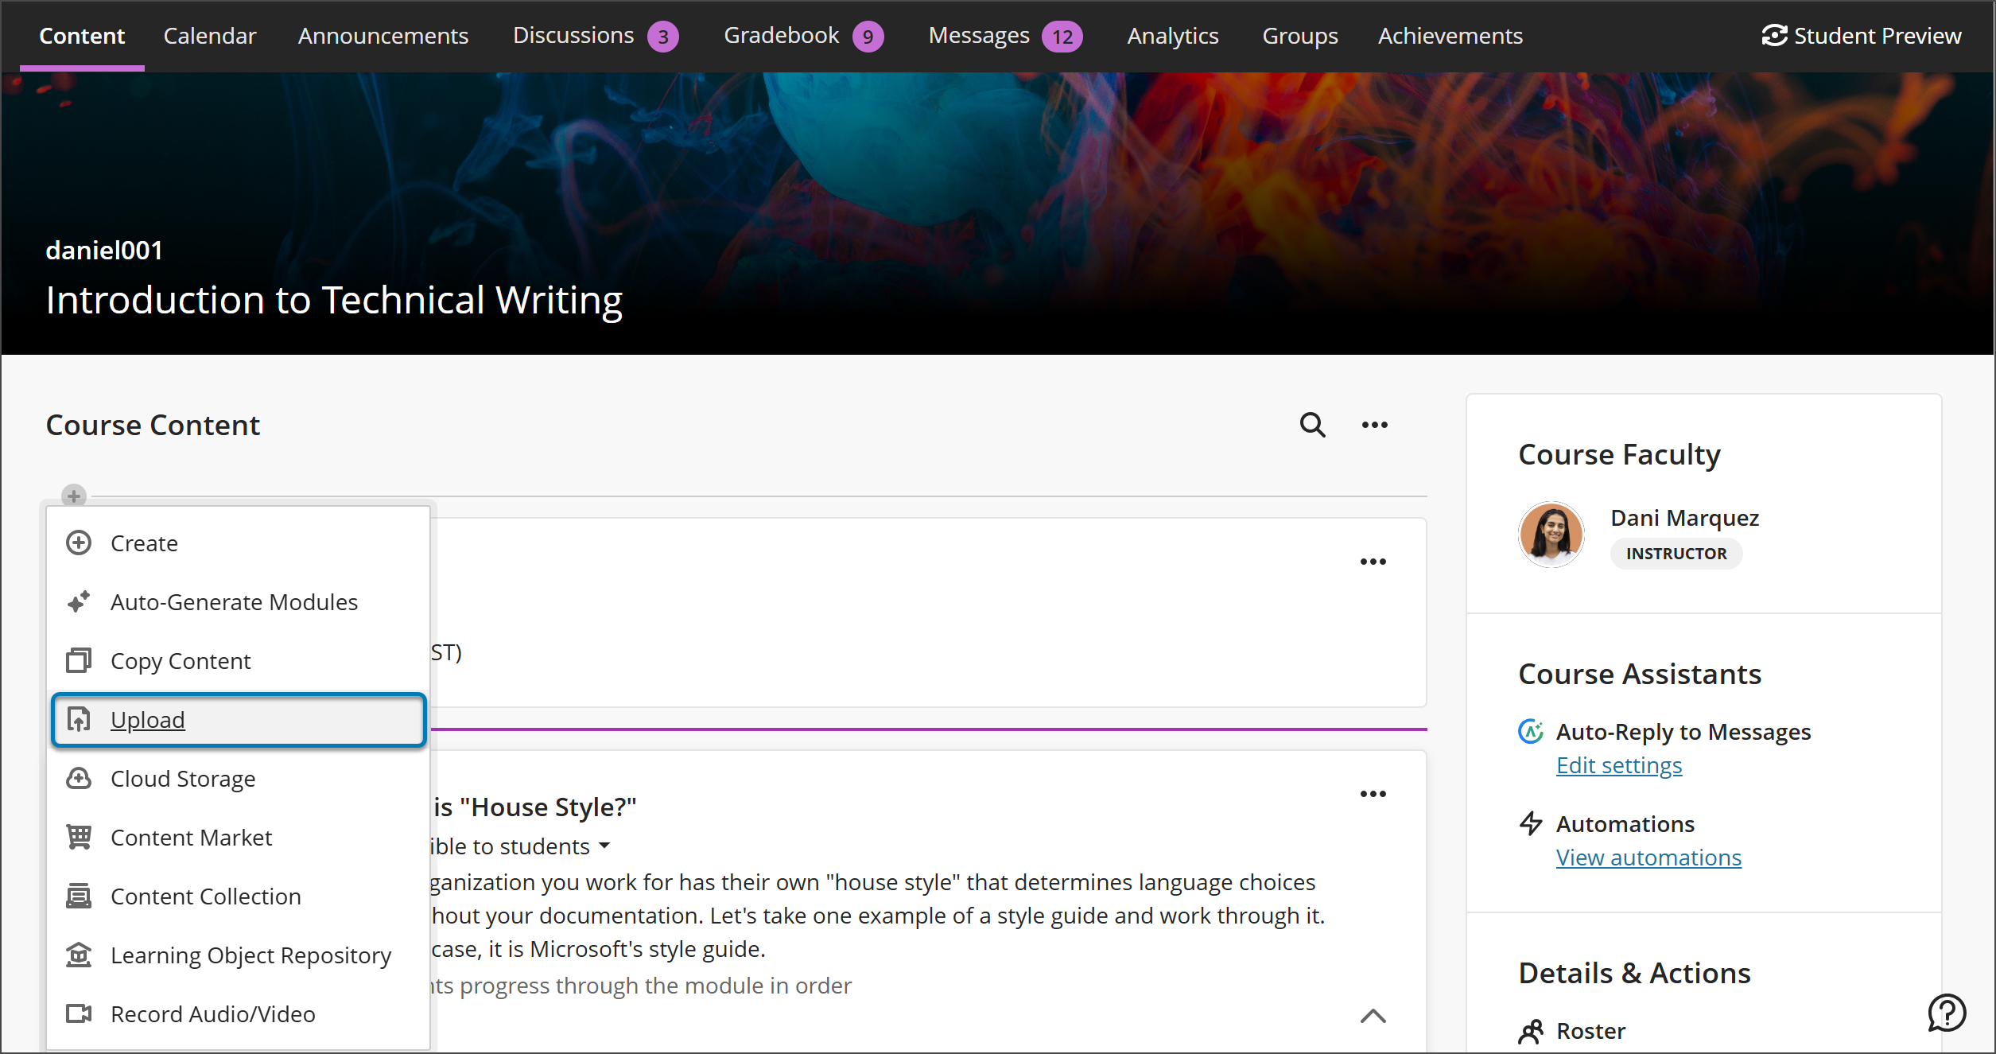Open the Analytics tab
The image size is (1996, 1054).
coord(1172,35)
